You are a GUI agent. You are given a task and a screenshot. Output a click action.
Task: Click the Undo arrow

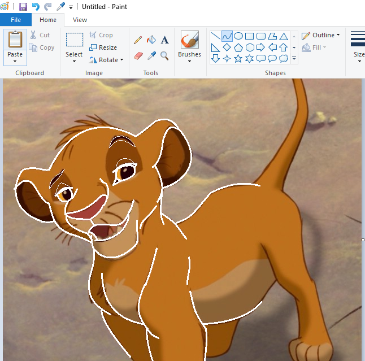click(x=36, y=7)
